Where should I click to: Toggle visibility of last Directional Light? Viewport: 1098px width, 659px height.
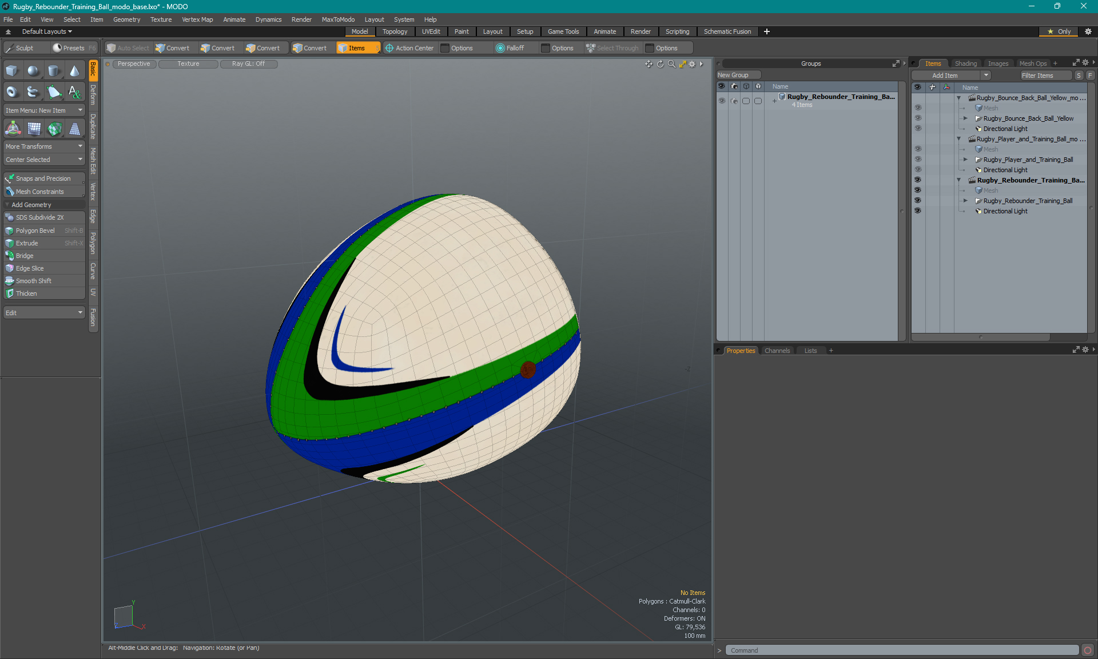tap(918, 211)
